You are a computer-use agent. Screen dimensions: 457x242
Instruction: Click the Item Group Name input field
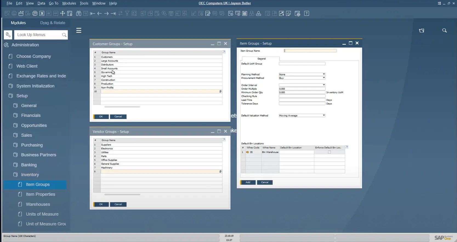click(x=310, y=51)
